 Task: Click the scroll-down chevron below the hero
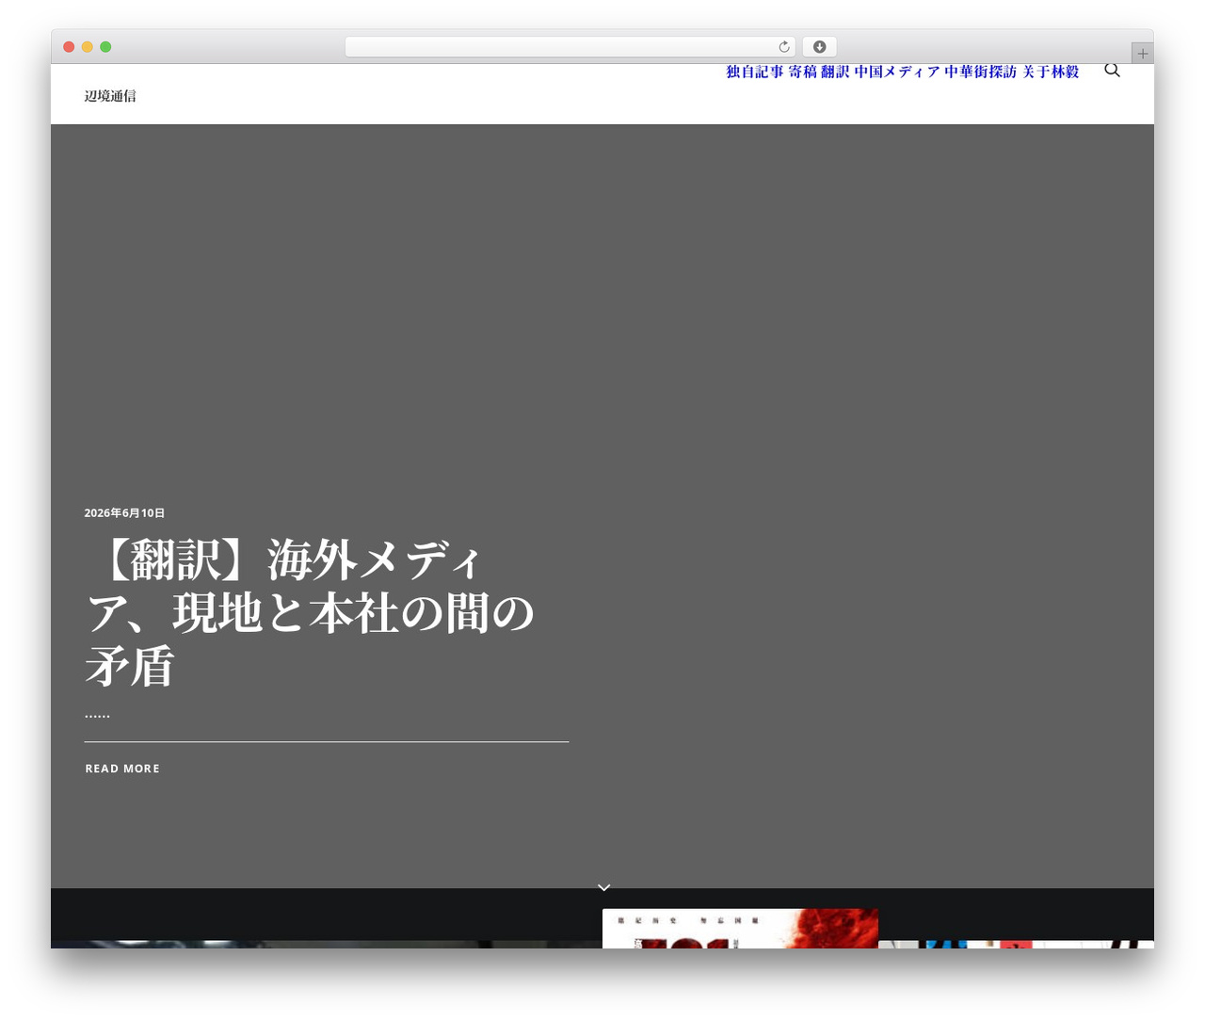pyautogui.click(x=604, y=887)
